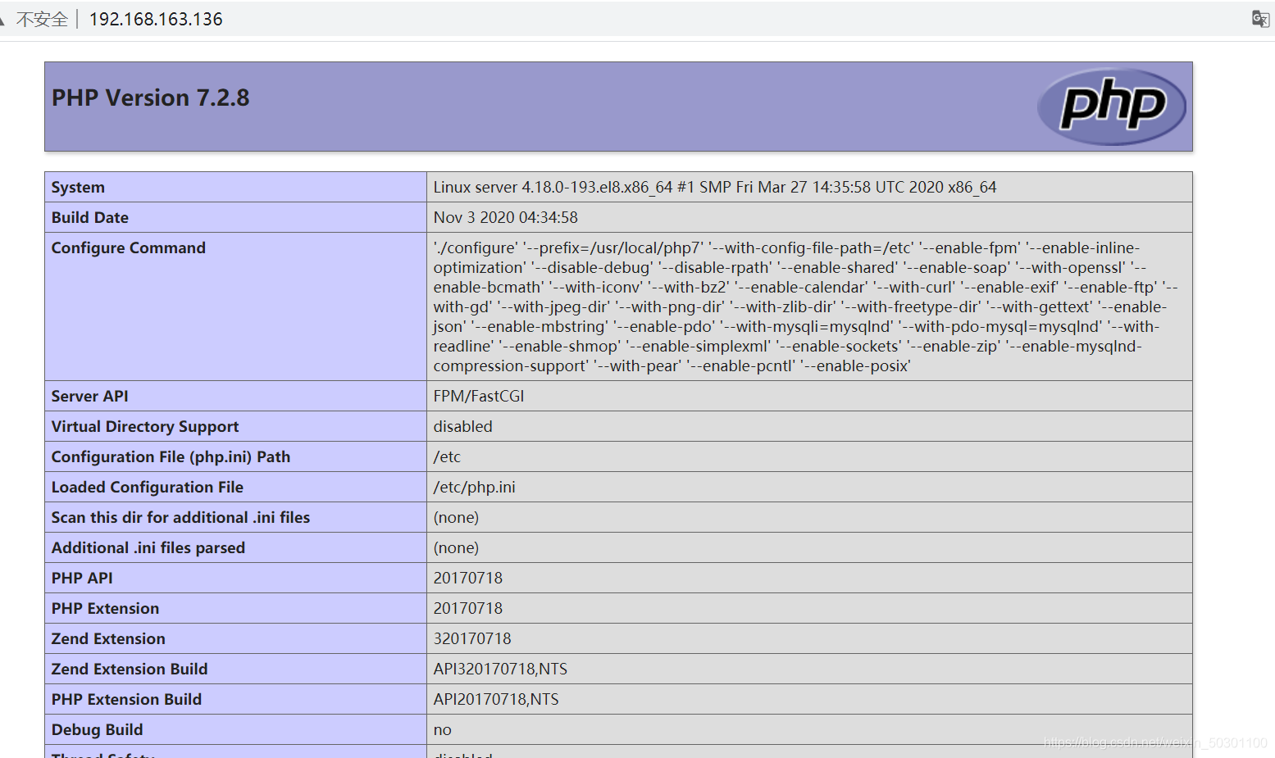The image size is (1275, 758).
Task: Click the /etc/php.ini value
Action: pyautogui.click(x=475, y=487)
